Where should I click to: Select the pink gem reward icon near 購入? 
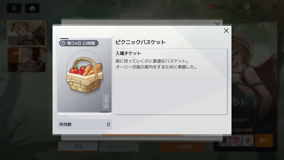click(236, 140)
